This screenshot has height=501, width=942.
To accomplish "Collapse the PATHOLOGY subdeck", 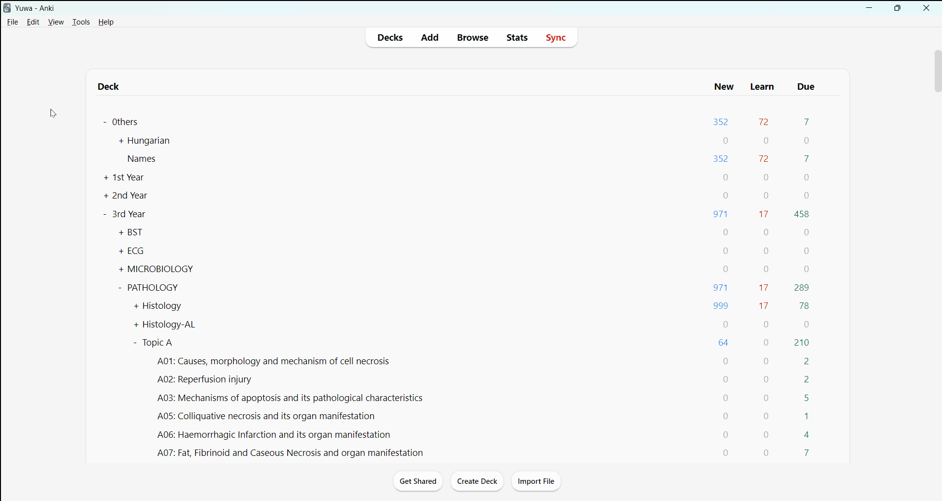I will [x=120, y=288].
